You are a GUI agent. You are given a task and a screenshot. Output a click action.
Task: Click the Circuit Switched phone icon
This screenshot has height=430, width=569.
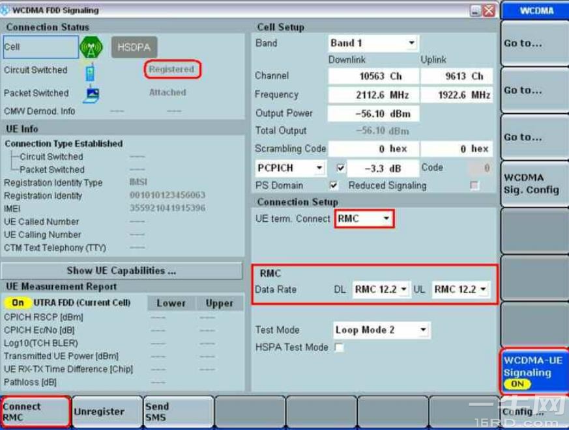(90, 70)
